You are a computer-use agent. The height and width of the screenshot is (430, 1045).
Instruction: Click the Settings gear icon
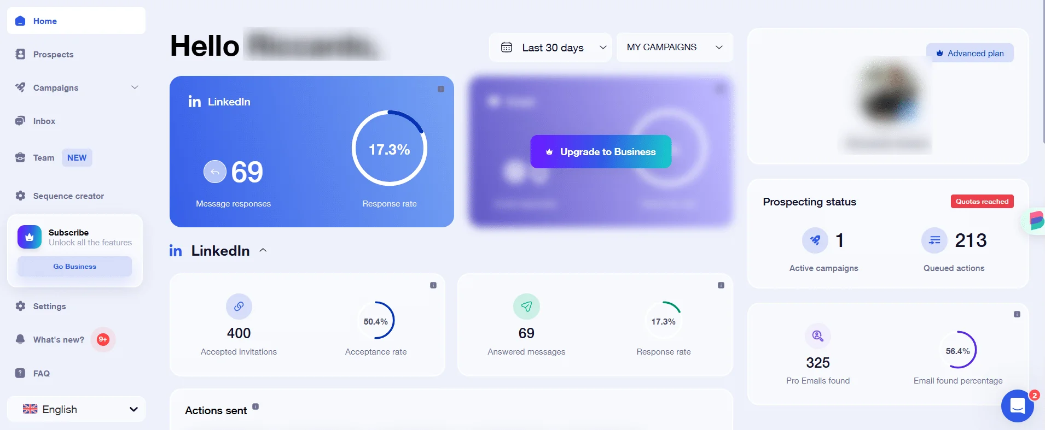(x=20, y=306)
